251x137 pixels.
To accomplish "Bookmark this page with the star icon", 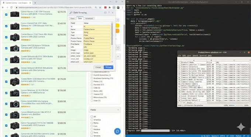I will click(100, 7).
